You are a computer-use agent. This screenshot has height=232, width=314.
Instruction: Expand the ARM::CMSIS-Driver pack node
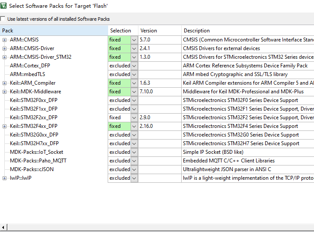click(x=4, y=48)
